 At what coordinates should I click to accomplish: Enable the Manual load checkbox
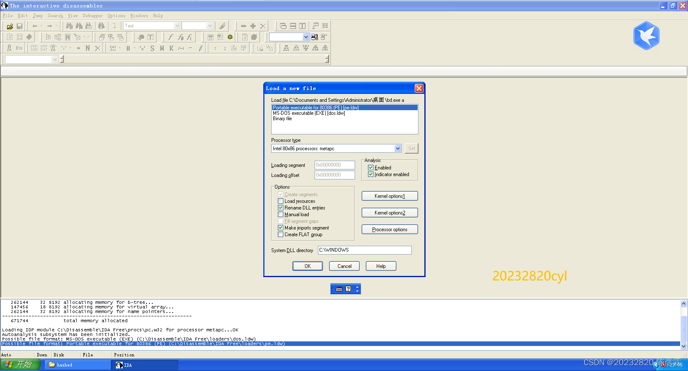(x=280, y=215)
